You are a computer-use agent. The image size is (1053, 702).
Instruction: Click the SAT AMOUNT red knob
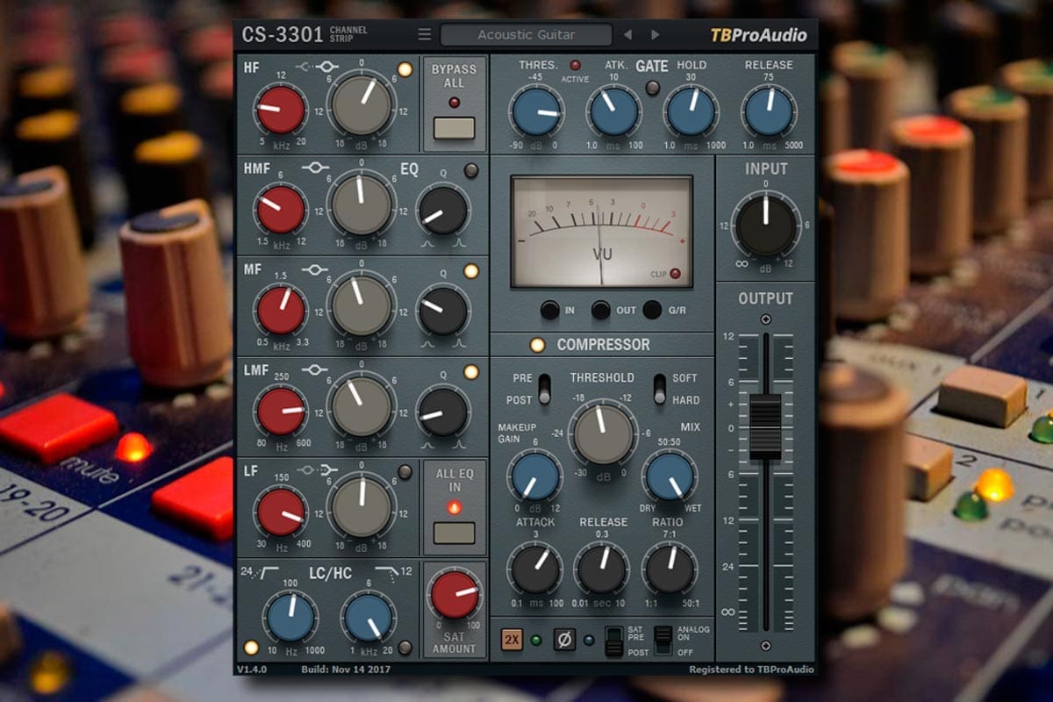click(x=455, y=594)
